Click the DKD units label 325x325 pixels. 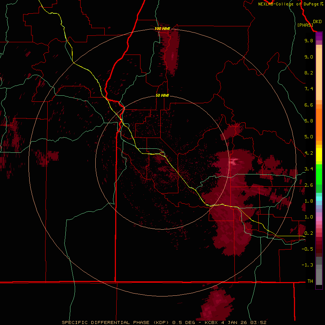tap(317, 22)
